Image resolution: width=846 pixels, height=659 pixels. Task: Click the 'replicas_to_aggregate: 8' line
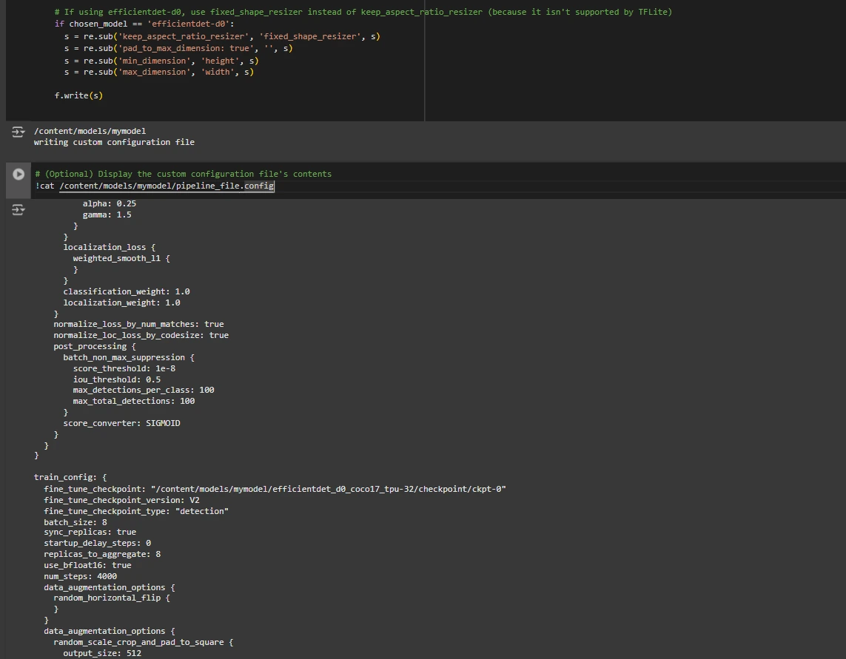tap(102, 555)
